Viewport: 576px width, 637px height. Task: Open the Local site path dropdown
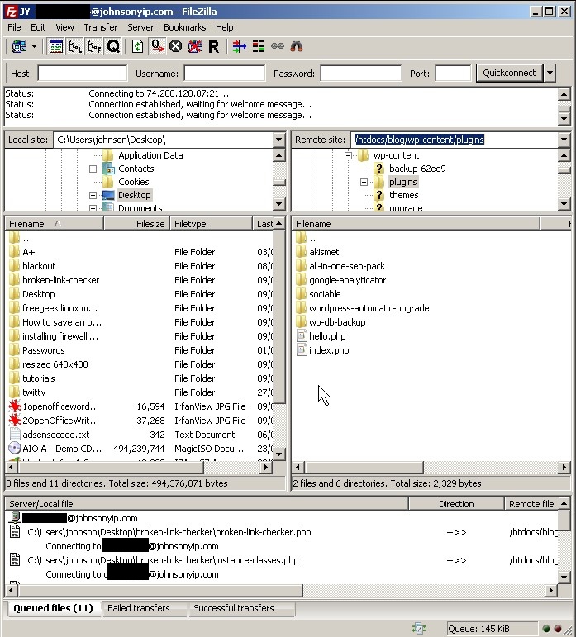point(278,140)
